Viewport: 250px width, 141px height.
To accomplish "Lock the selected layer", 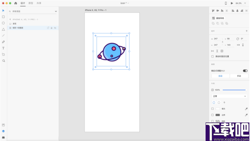I will [x=51, y=28].
